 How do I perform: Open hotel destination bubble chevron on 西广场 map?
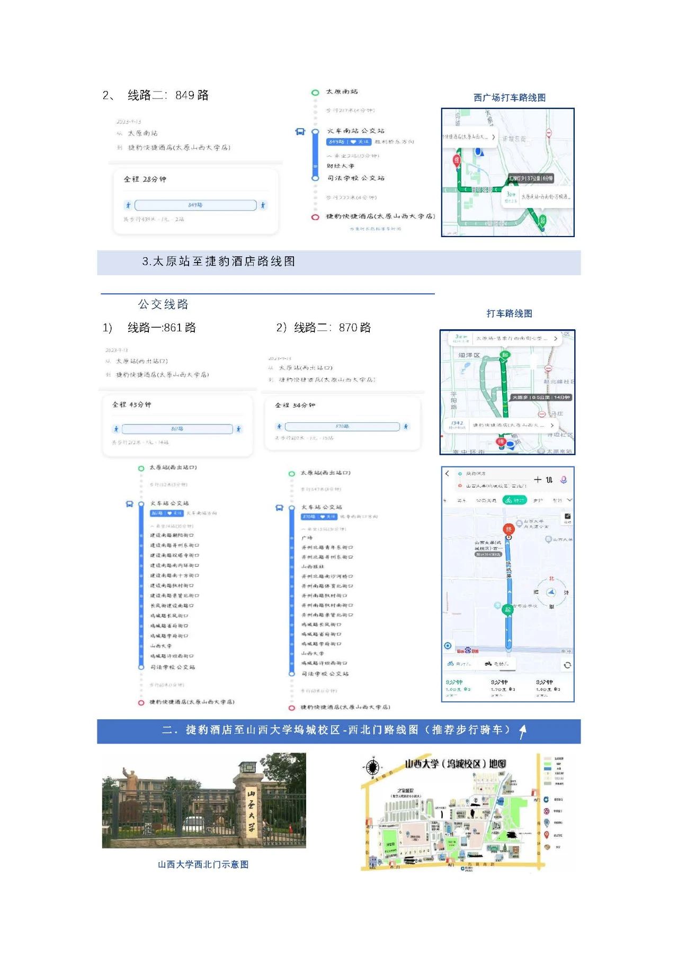click(x=494, y=137)
